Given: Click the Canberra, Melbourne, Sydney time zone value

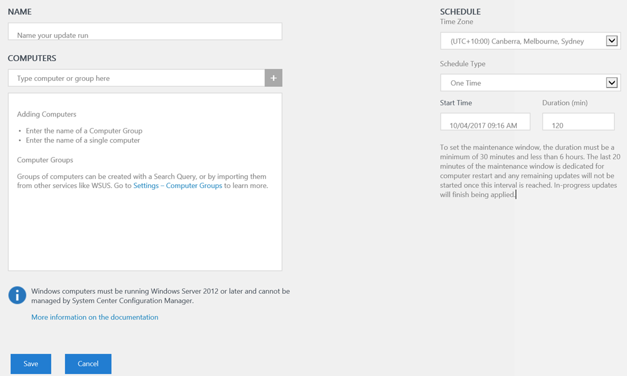Looking at the screenshot, I should coord(517,42).
